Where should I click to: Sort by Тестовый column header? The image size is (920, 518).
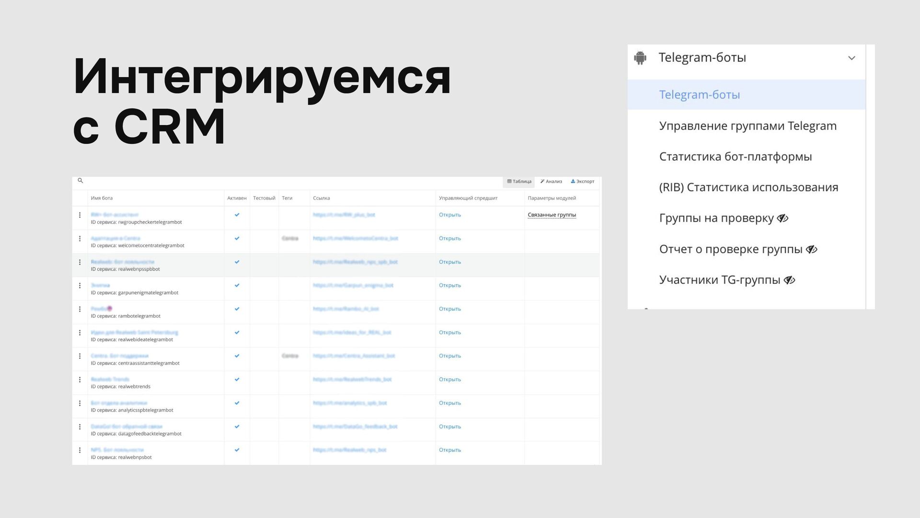click(264, 198)
